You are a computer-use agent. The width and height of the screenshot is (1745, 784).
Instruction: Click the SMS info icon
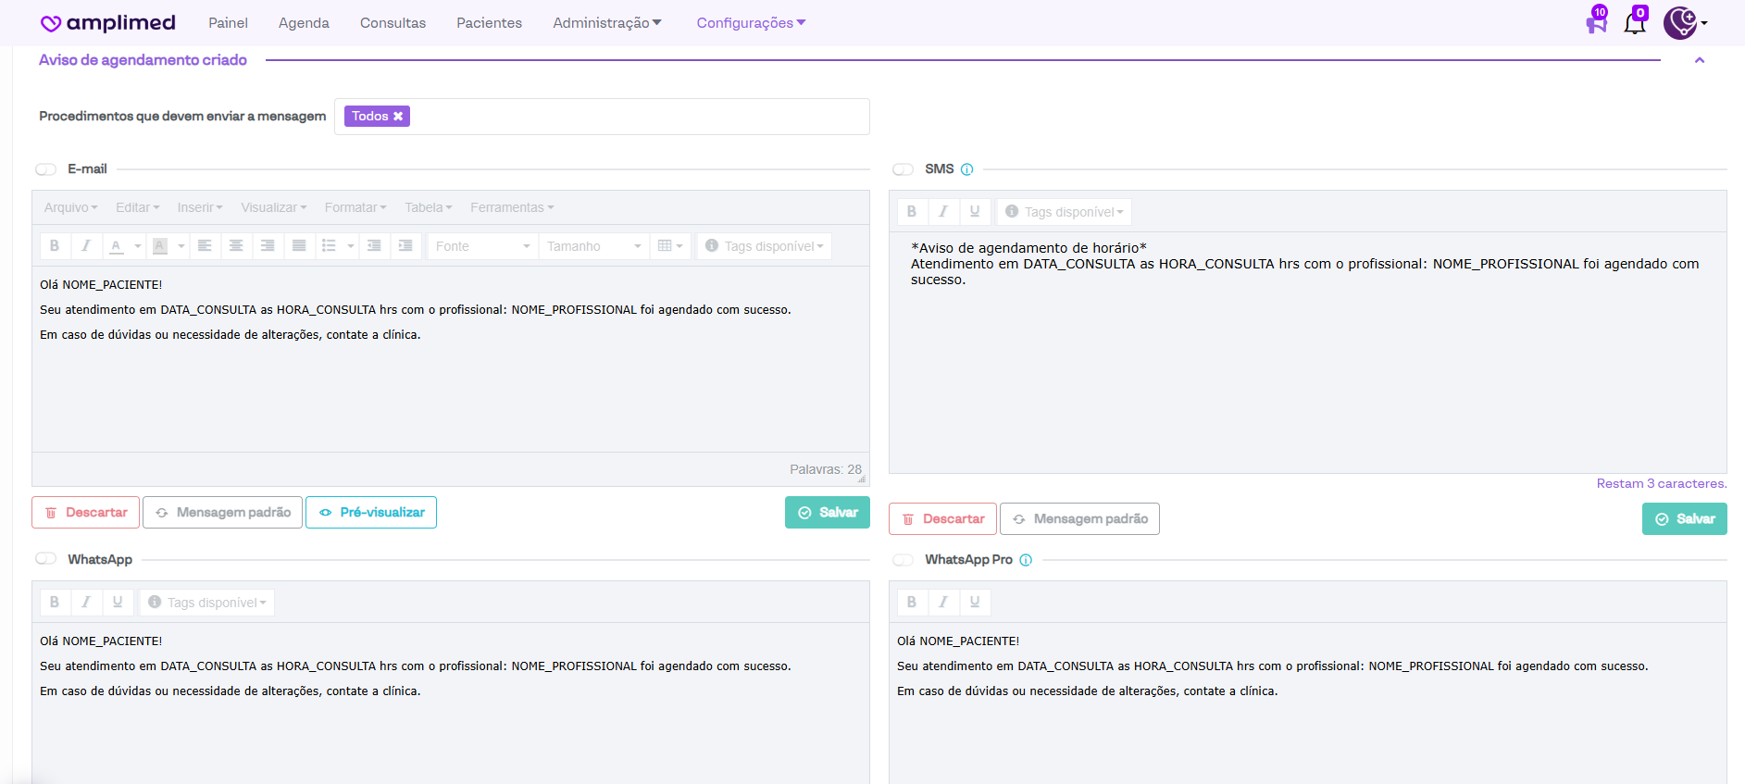pos(966,169)
